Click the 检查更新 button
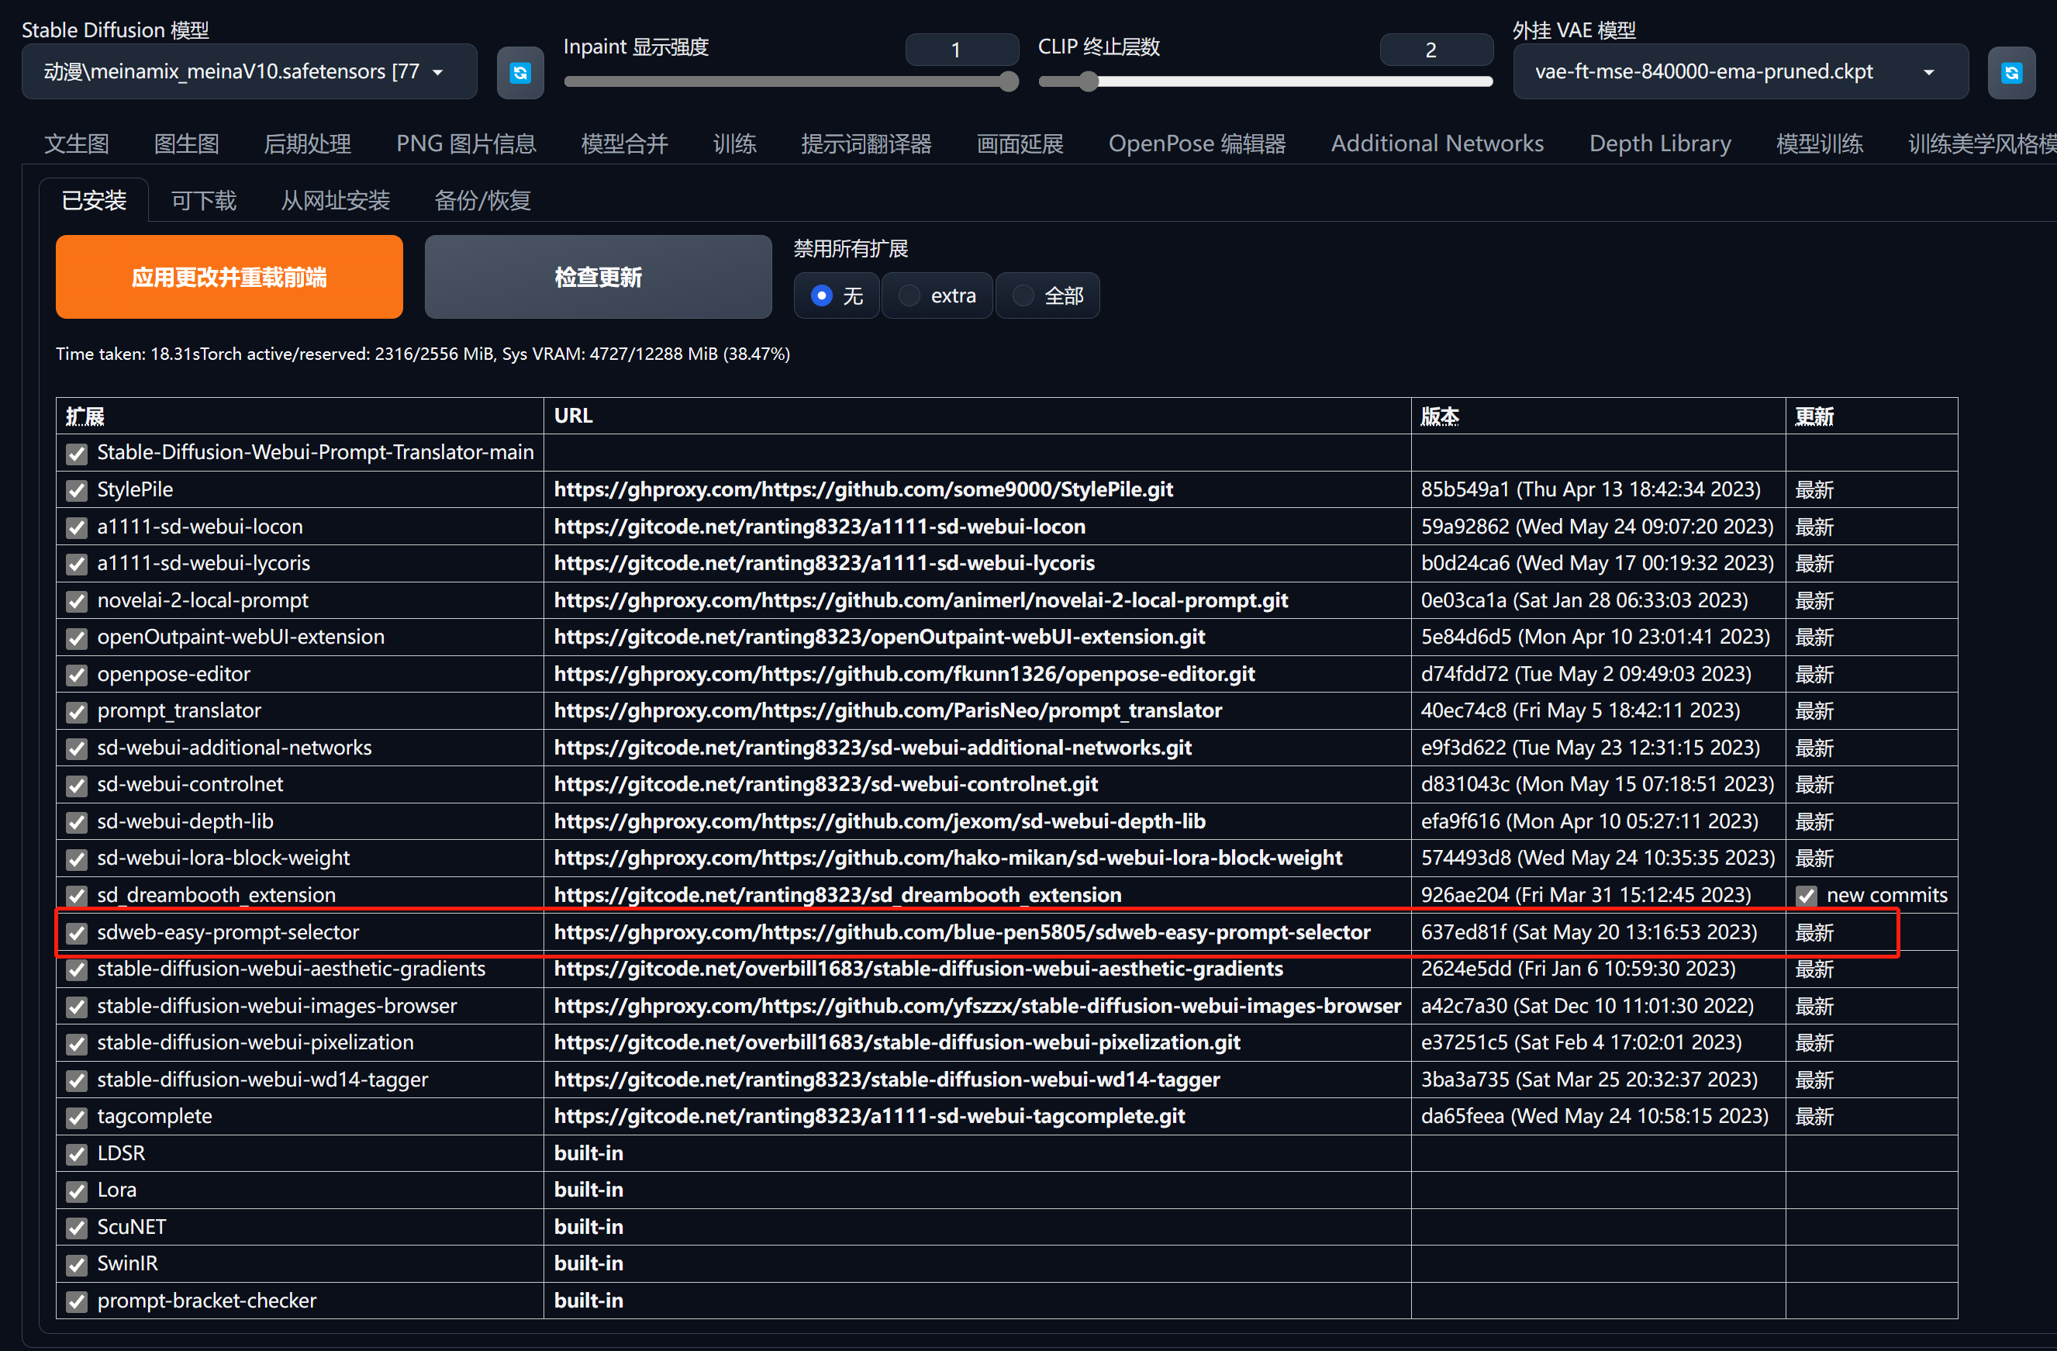 pyautogui.click(x=598, y=277)
